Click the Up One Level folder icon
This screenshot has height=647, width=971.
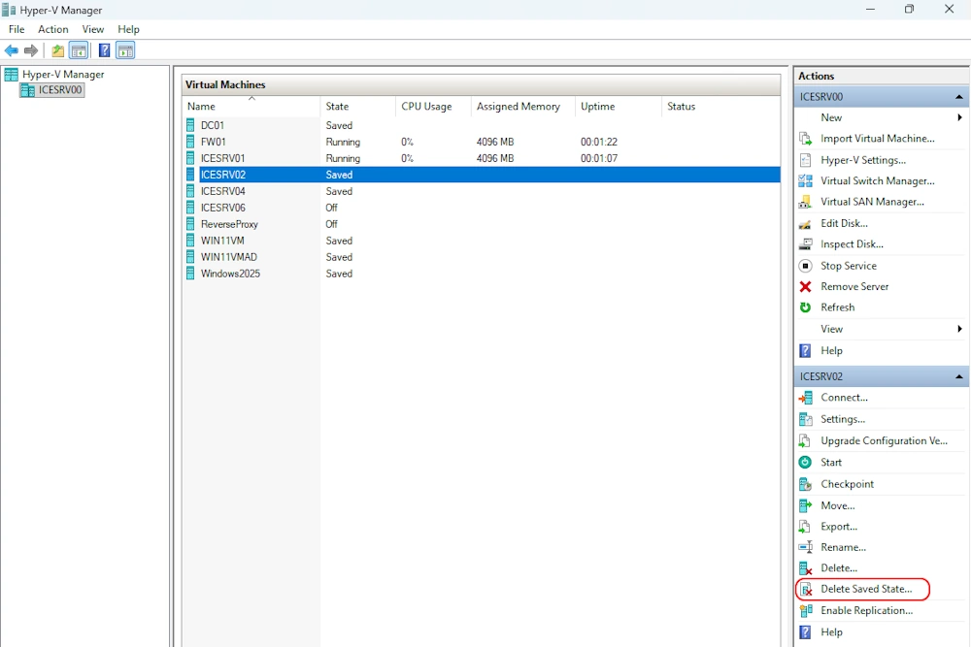pos(58,50)
